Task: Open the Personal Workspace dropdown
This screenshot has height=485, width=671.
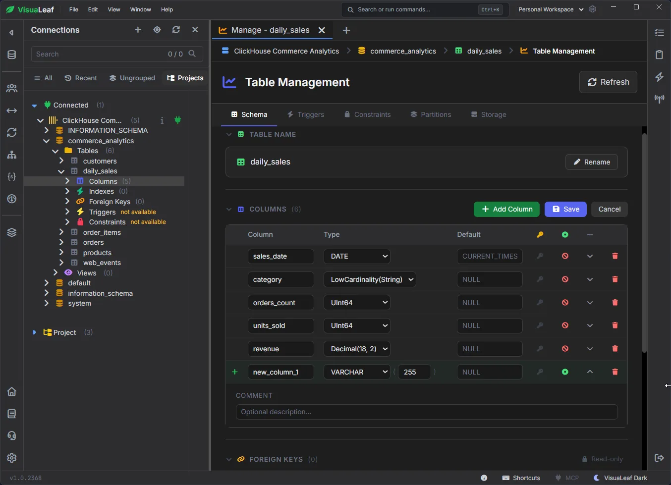Action: click(551, 9)
